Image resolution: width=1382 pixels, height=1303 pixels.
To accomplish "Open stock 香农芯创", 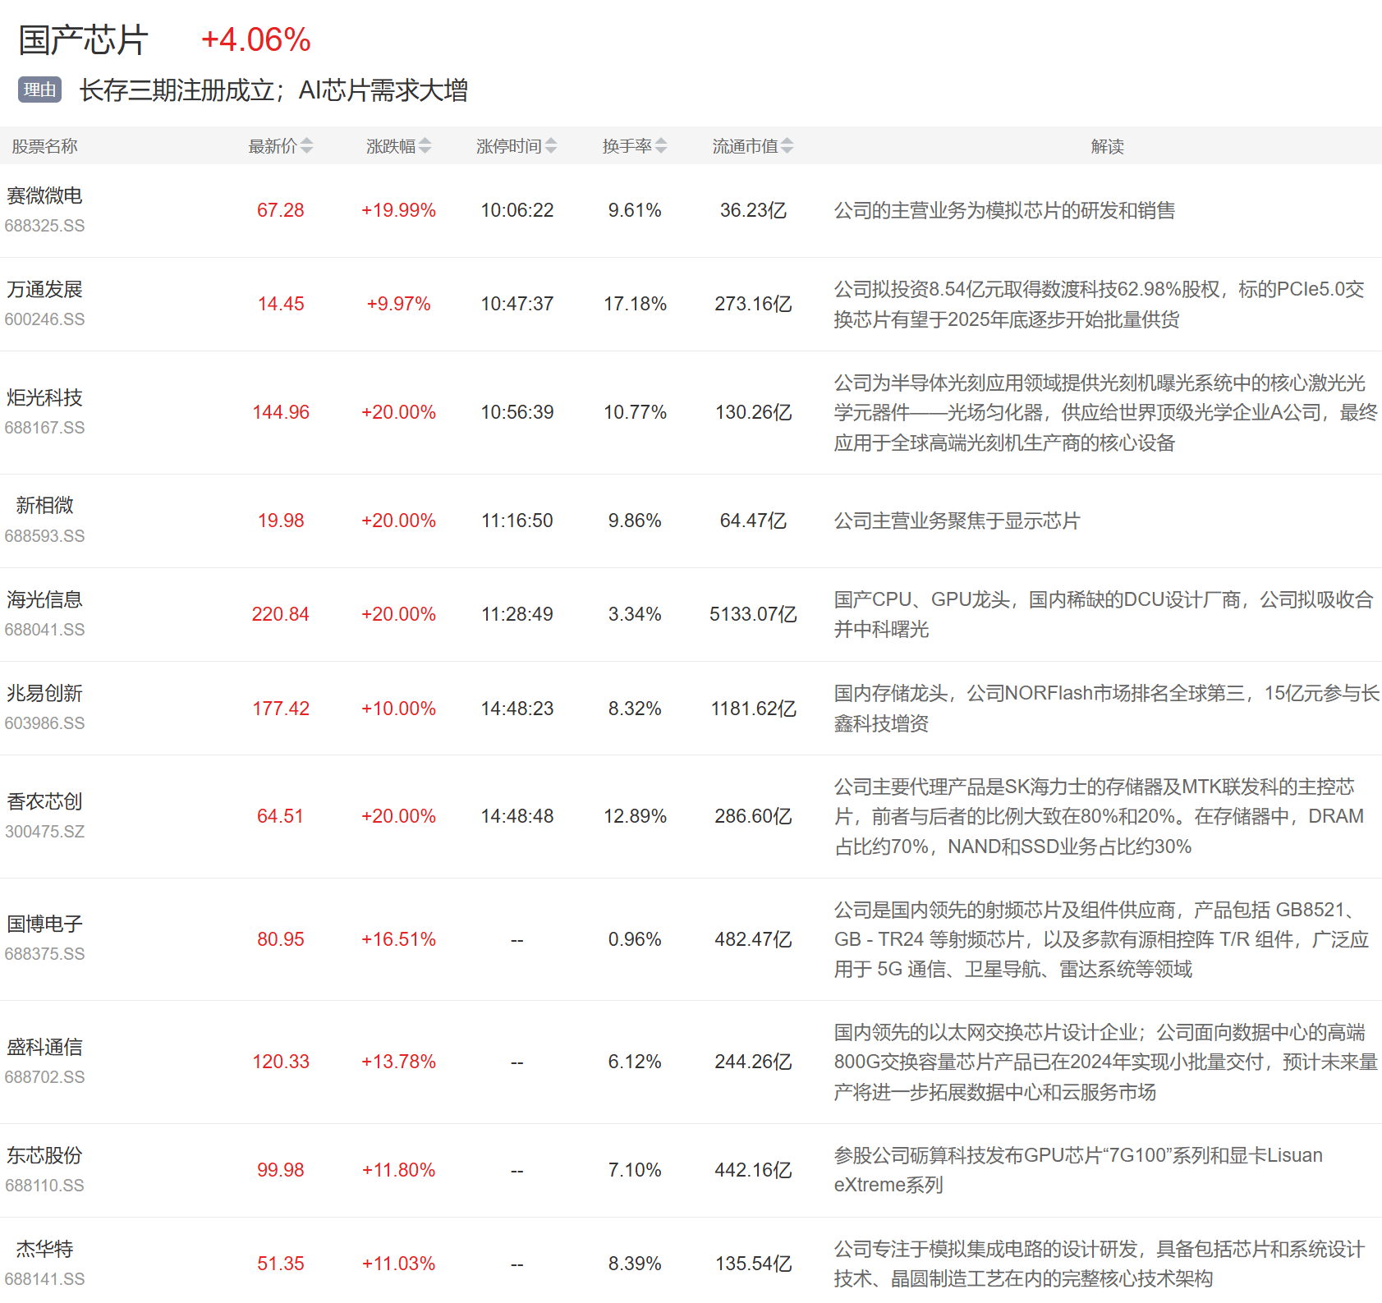I will (44, 801).
